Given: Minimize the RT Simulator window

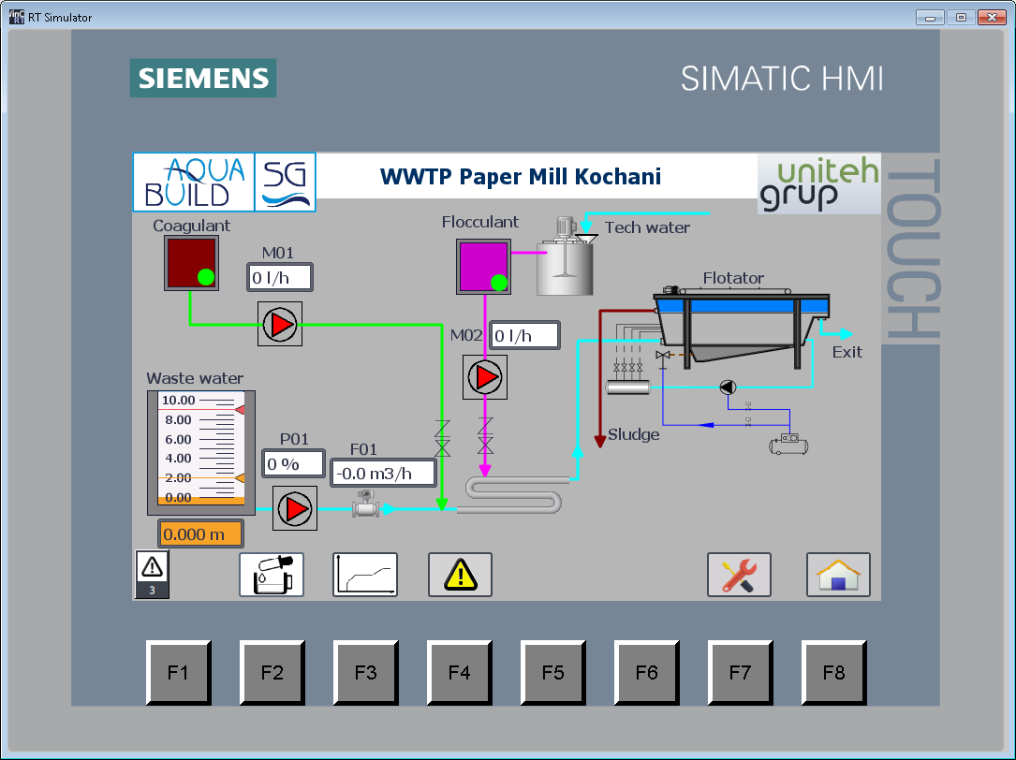Looking at the screenshot, I should (930, 18).
